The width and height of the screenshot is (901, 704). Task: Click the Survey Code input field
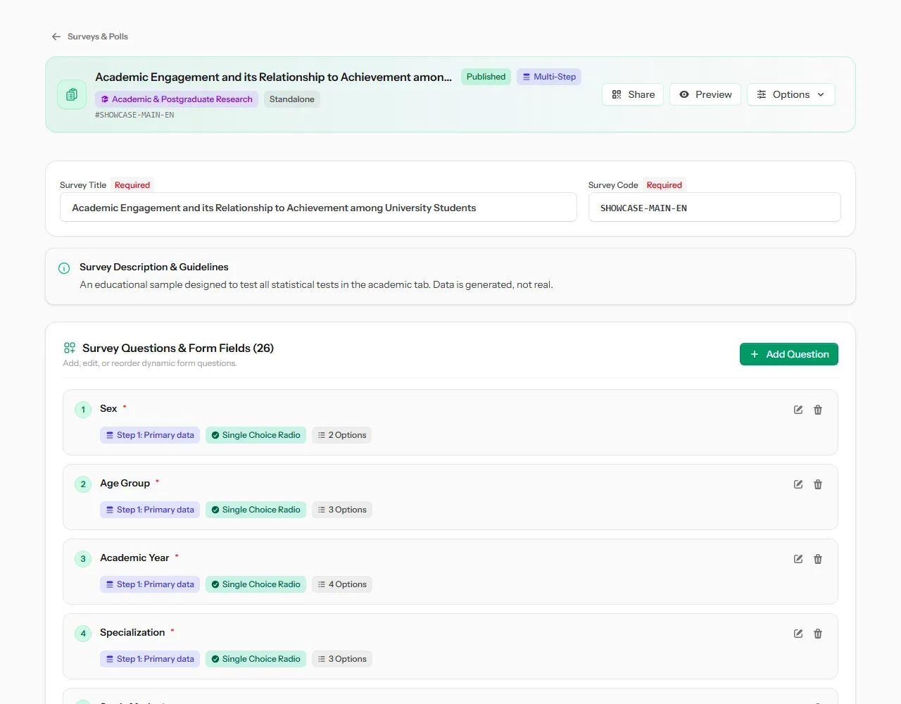click(714, 208)
